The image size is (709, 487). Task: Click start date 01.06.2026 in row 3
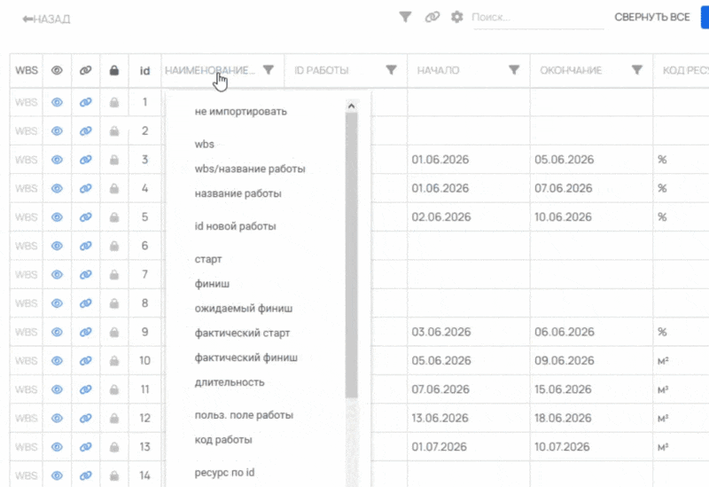pyautogui.click(x=440, y=160)
